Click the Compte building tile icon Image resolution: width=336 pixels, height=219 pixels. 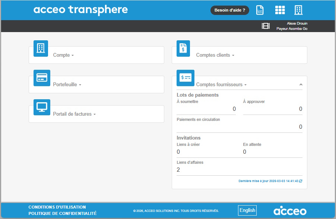41,49
